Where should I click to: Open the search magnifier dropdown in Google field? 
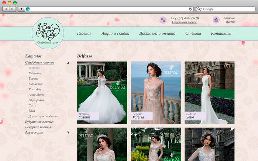[199, 9]
